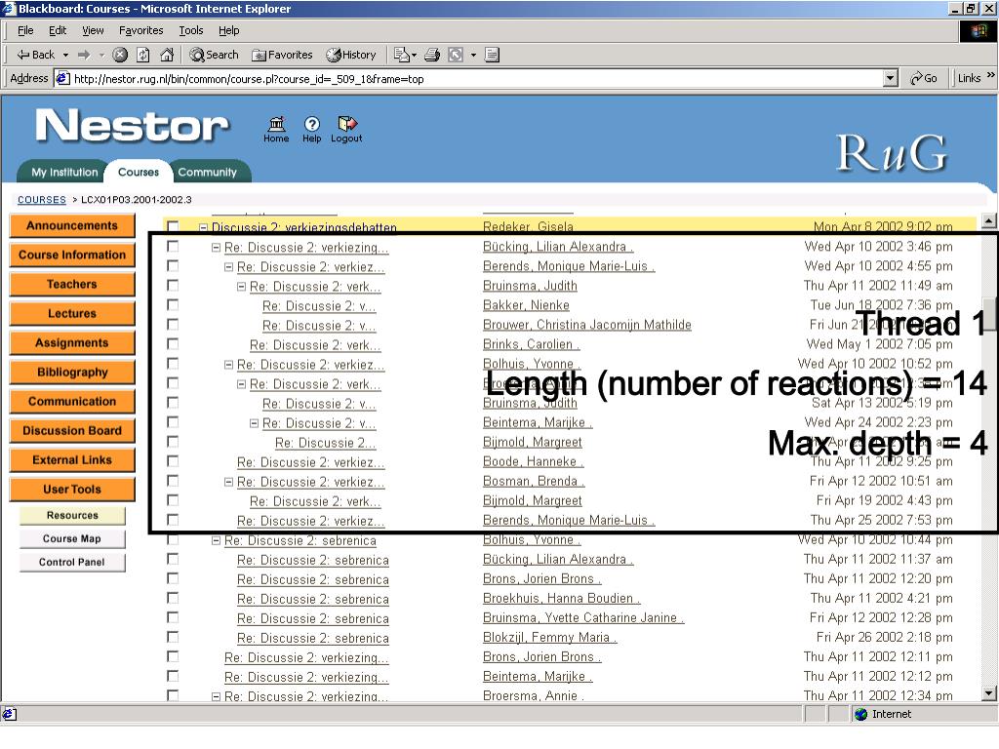Open the Favorites toolbar button

pos(282,55)
